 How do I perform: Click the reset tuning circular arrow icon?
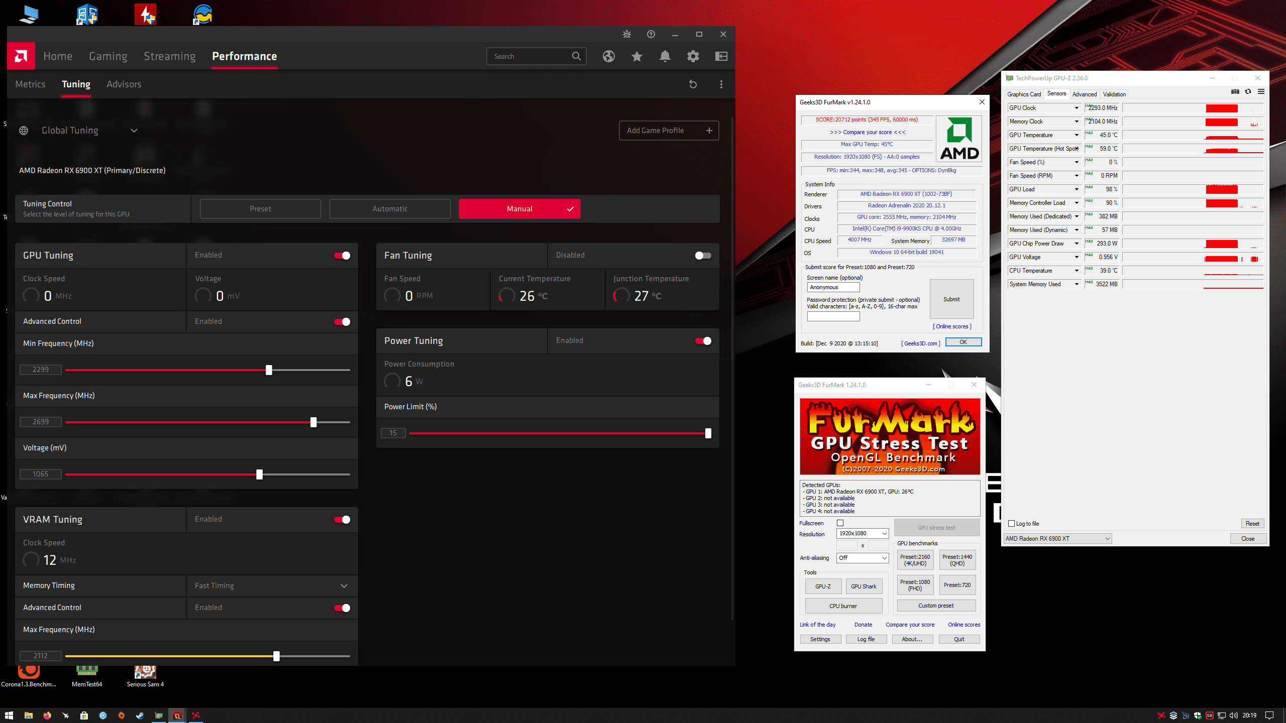693,84
